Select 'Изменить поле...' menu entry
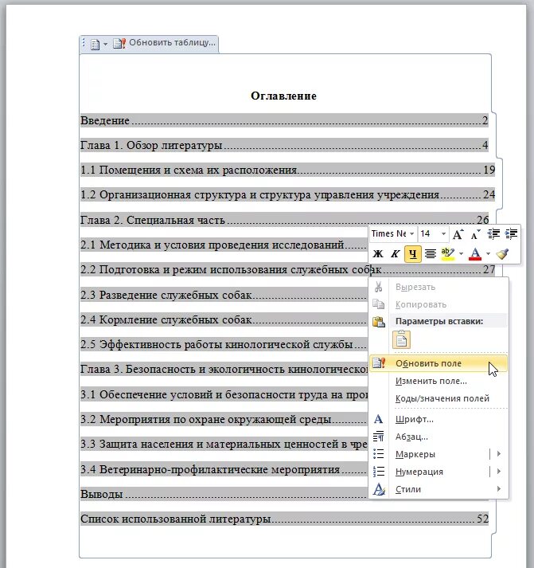The width and height of the screenshot is (534, 568). [x=439, y=381]
